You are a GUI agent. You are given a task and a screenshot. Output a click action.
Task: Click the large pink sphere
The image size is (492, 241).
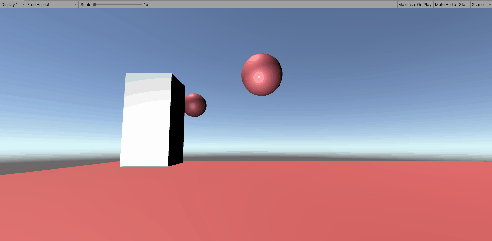[268, 85]
